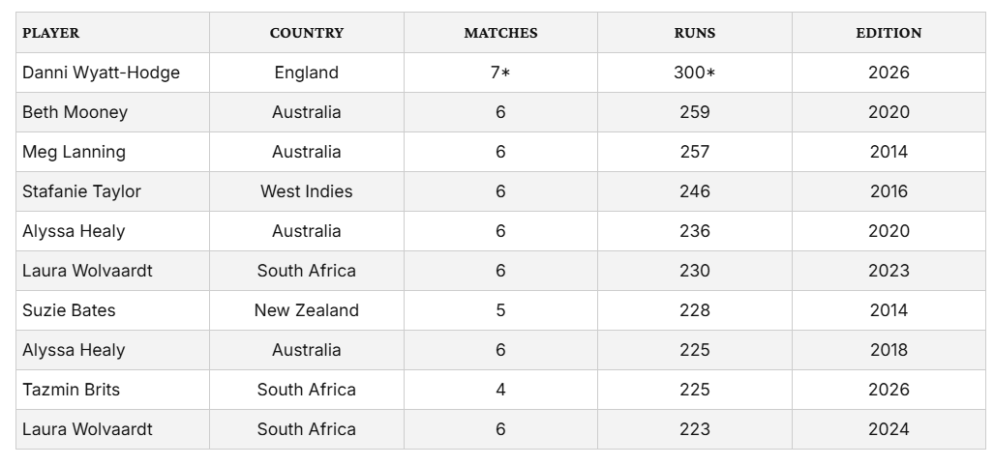Click the COUNTRY column header

pos(307,33)
